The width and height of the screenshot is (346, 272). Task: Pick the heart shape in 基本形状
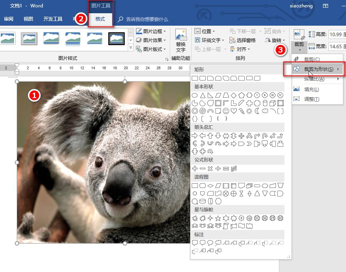pyautogui.click(x=234, y=111)
